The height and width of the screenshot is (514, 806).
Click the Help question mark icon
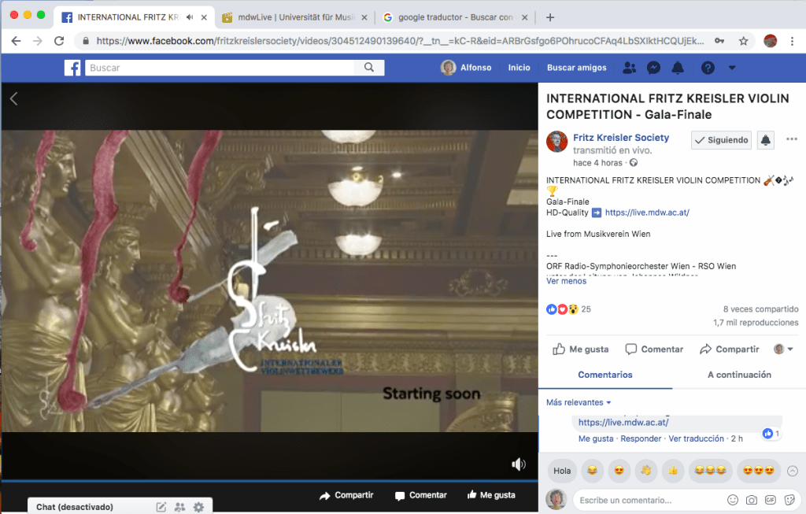click(x=708, y=68)
